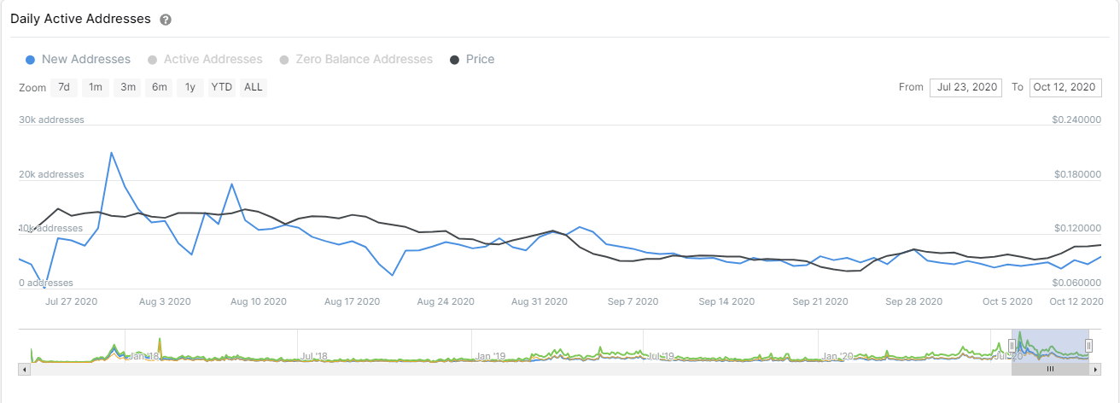Edit the From date field
This screenshot has width=1120, height=403.
[965, 87]
